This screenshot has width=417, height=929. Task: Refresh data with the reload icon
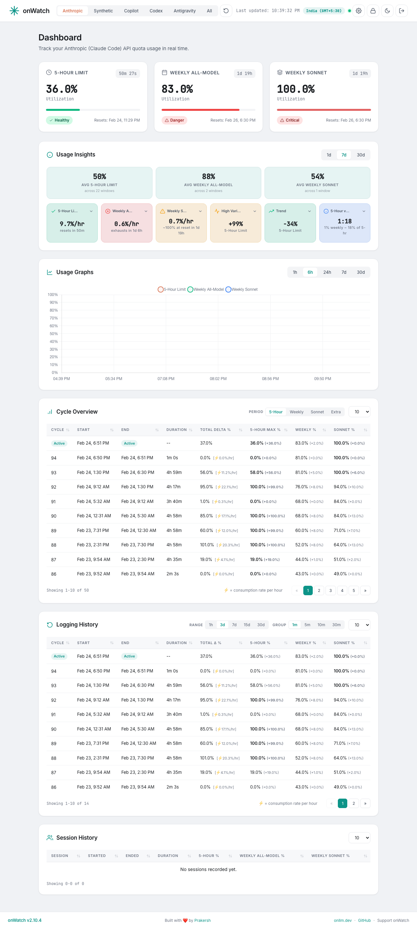point(226,11)
